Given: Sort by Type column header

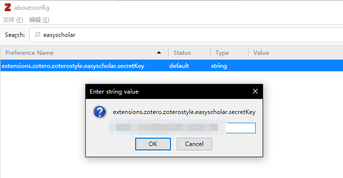Looking at the screenshot, I should tap(229, 52).
